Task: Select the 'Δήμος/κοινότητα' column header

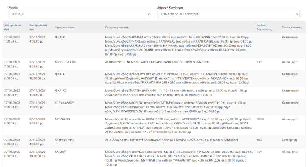Action: coord(65,27)
